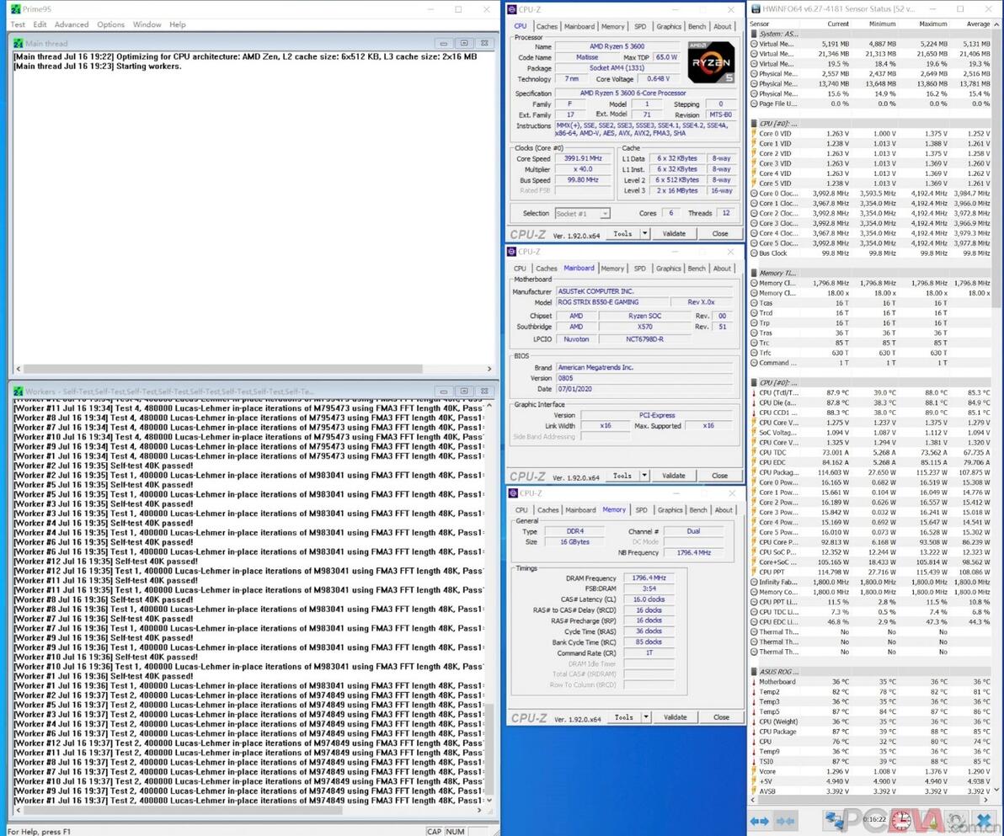The image size is (1004, 836).
Task: Switch to Bench tab in CPU-Z Processor window
Action: [x=697, y=26]
